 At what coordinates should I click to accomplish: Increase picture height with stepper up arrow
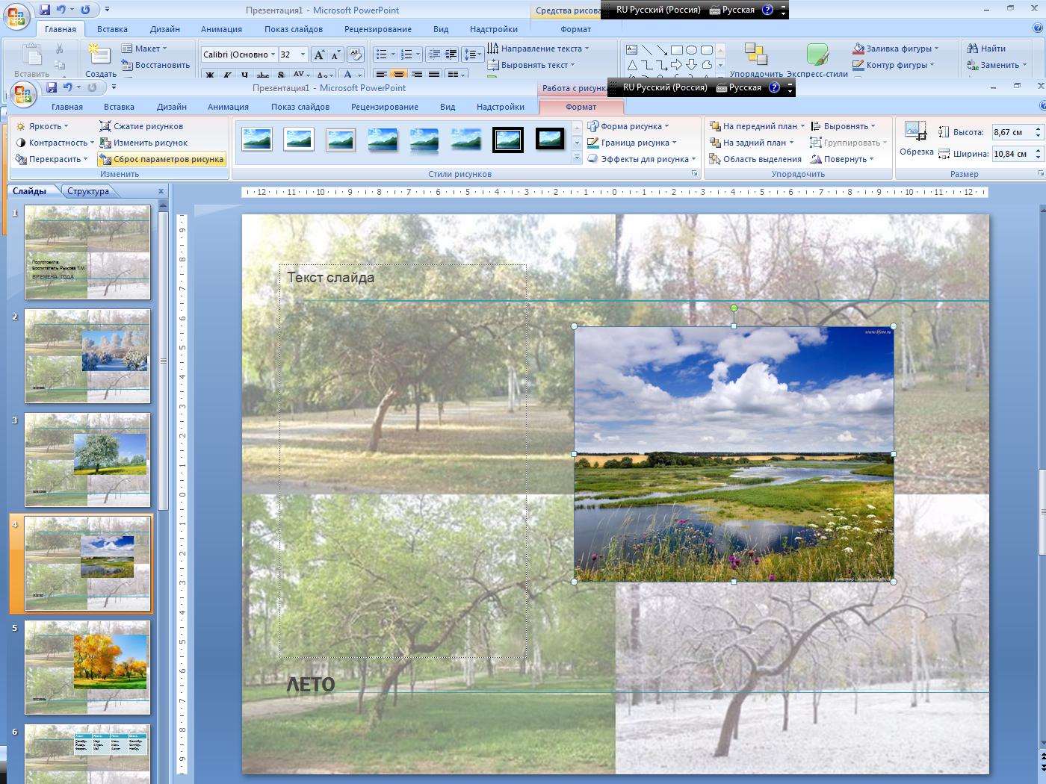pos(1038,129)
